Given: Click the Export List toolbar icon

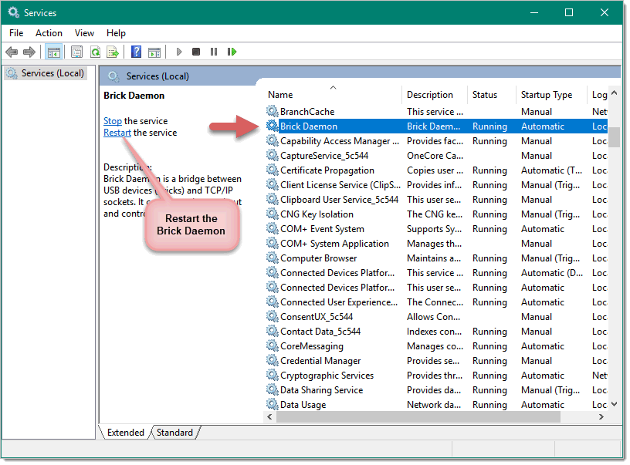Looking at the screenshot, I should pos(113,52).
